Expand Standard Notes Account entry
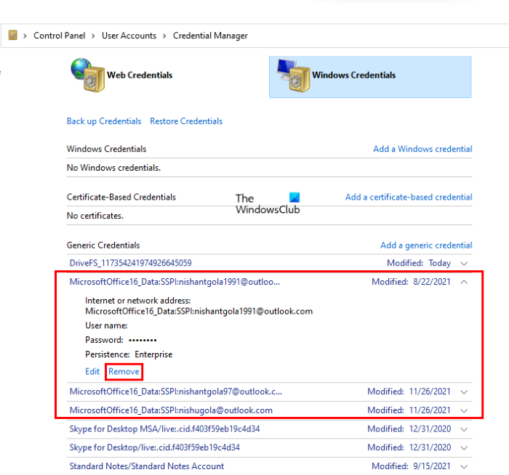 (x=464, y=466)
